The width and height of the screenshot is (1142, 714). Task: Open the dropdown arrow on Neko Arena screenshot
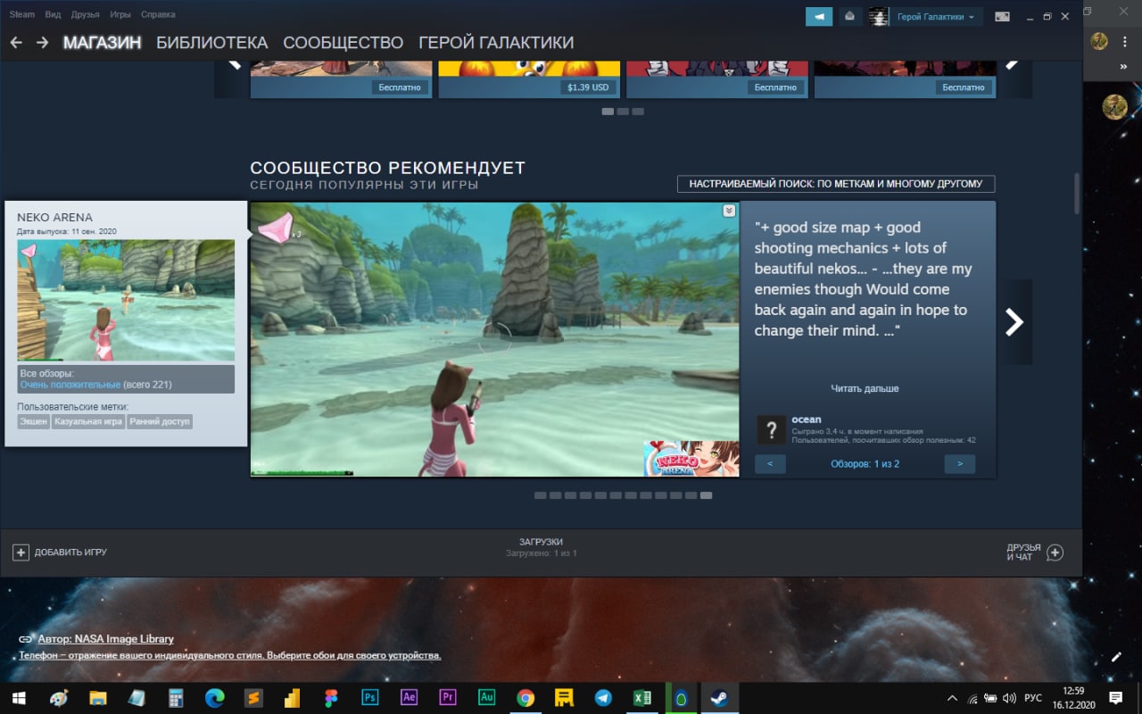(729, 211)
